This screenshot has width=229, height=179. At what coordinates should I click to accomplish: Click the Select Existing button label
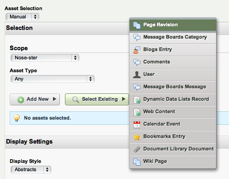[x=100, y=99]
